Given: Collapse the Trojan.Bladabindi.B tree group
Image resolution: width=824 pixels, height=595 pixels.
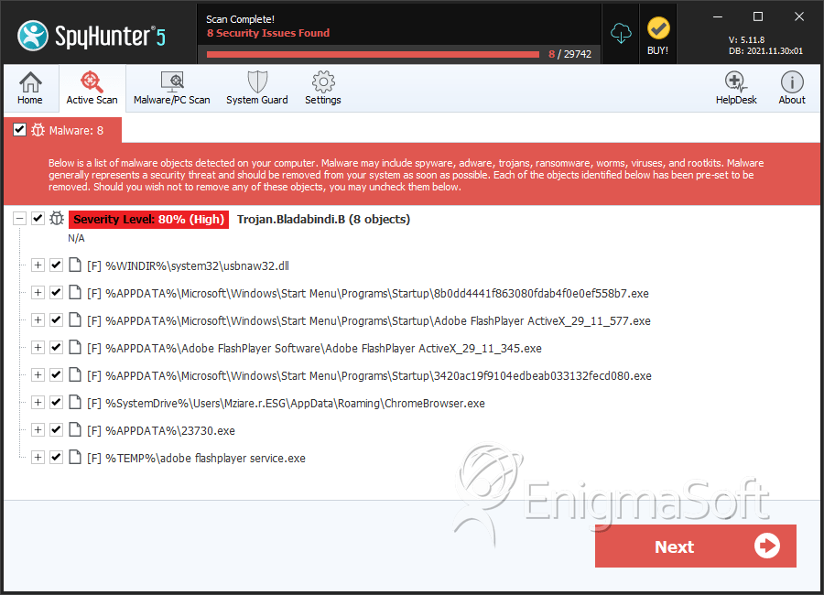Looking at the screenshot, I should (x=19, y=218).
